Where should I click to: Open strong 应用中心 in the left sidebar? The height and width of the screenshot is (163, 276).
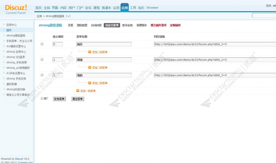click(16, 52)
